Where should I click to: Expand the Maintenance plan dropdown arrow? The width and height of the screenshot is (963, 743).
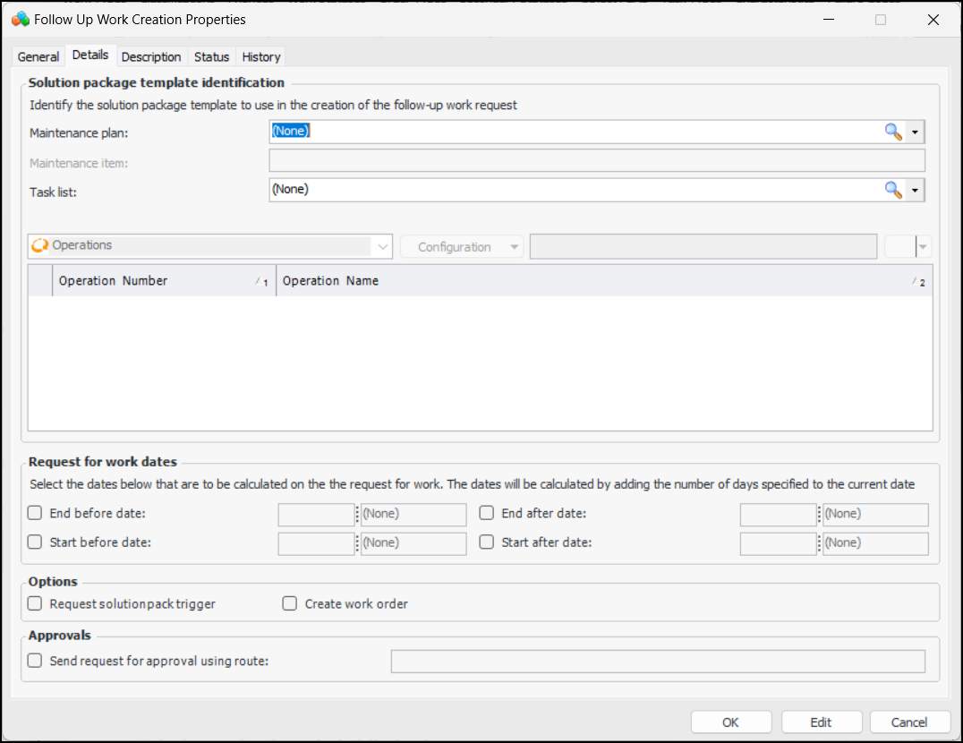tap(915, 132)
